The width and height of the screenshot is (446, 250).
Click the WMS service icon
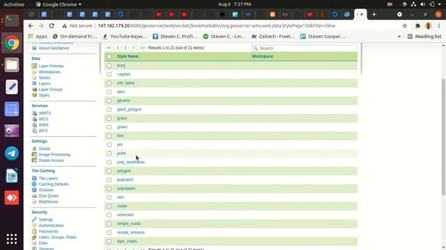click(34, 125)
